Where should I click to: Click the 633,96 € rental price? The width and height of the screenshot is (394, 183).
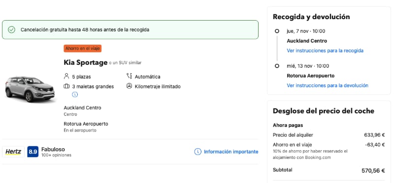pyautogui.click(x=374, y=135)
